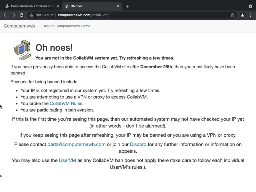Click the browser forward arrow icon

coord(13,15)
